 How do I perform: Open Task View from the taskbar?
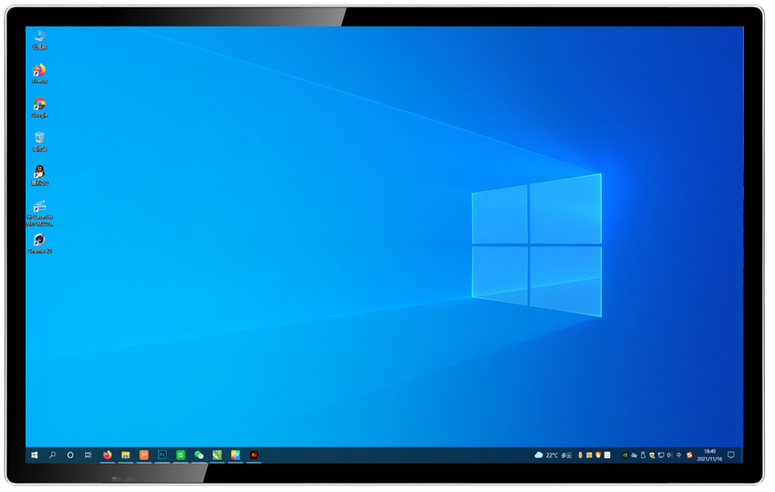click(88, 455)
